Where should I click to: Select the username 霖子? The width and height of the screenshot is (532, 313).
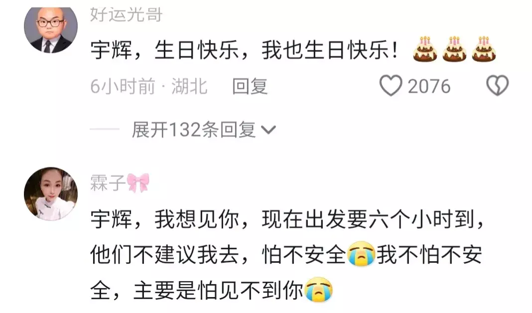(108, 183)
